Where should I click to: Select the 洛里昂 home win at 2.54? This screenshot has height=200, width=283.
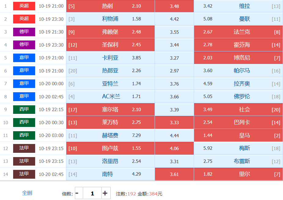coord(110,161)
